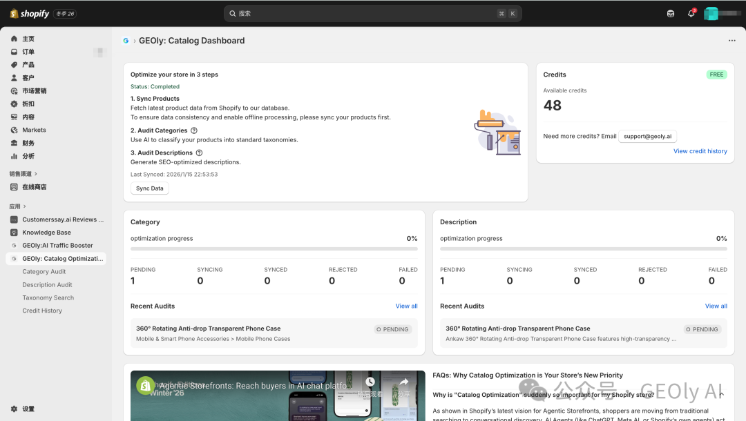Click the available credits value 48
Viewport: 746px width, 421px height.
tap(553, 106)
